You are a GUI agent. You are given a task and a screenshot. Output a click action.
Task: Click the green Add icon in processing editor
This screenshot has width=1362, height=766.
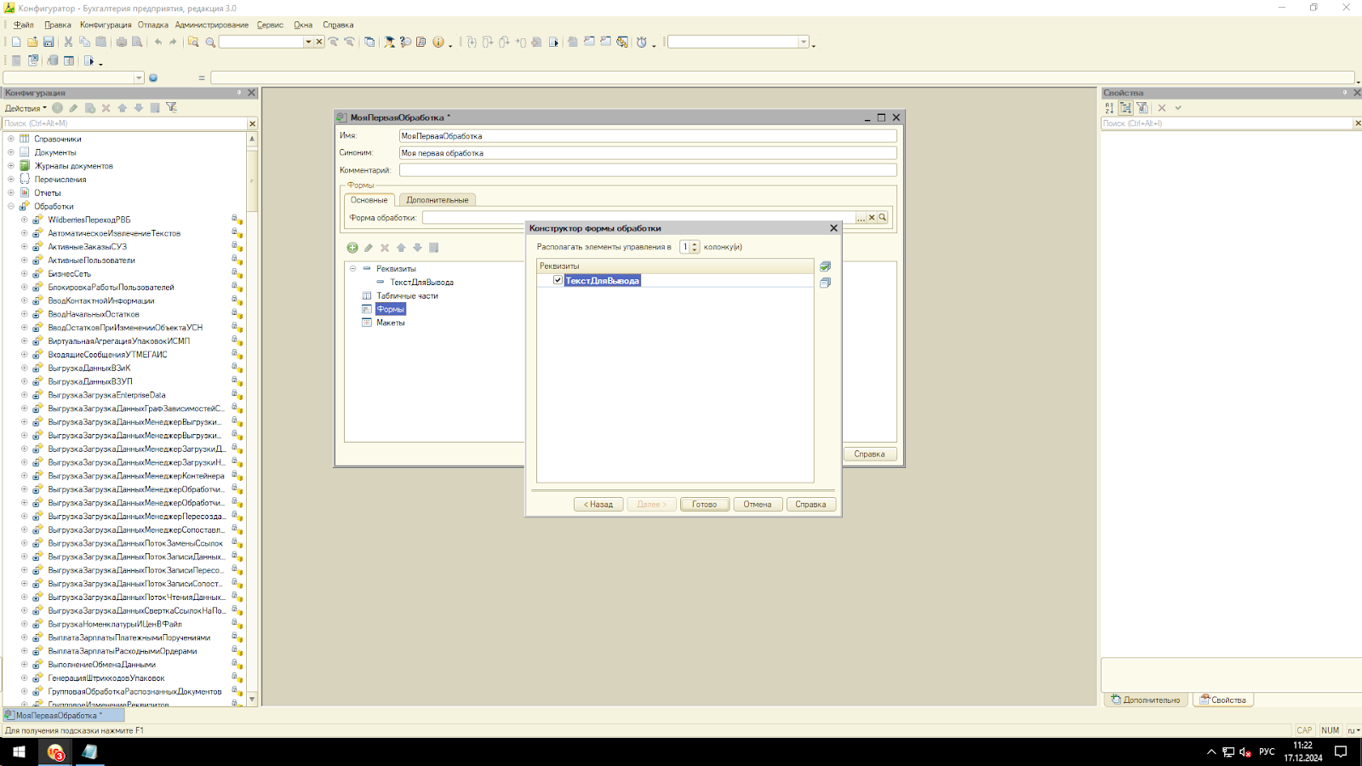point(352,248)
